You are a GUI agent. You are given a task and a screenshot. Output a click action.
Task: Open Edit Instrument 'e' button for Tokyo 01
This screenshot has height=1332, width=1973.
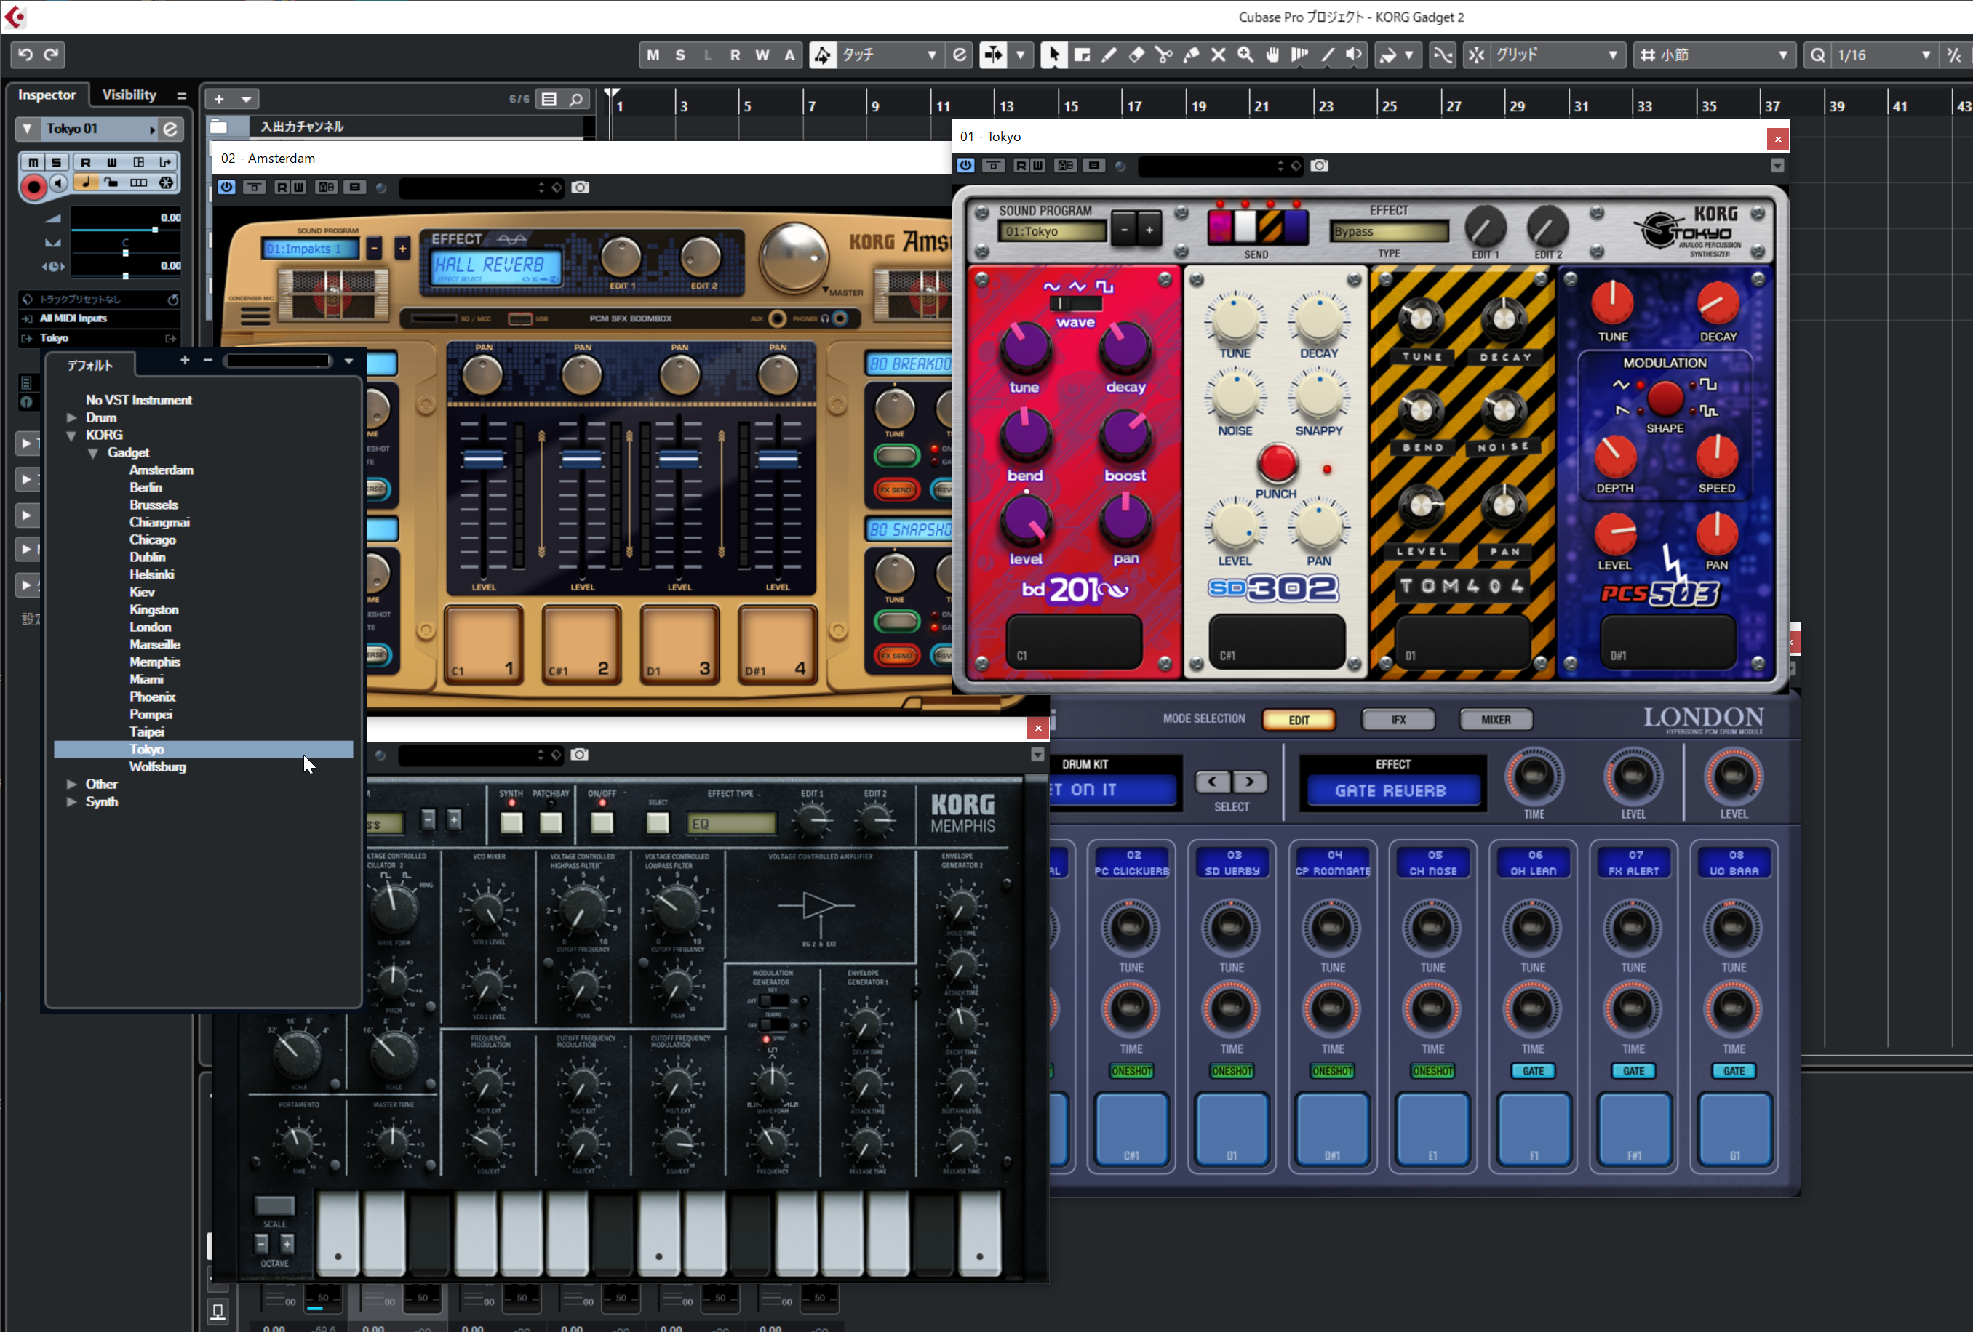pos(170,128)
